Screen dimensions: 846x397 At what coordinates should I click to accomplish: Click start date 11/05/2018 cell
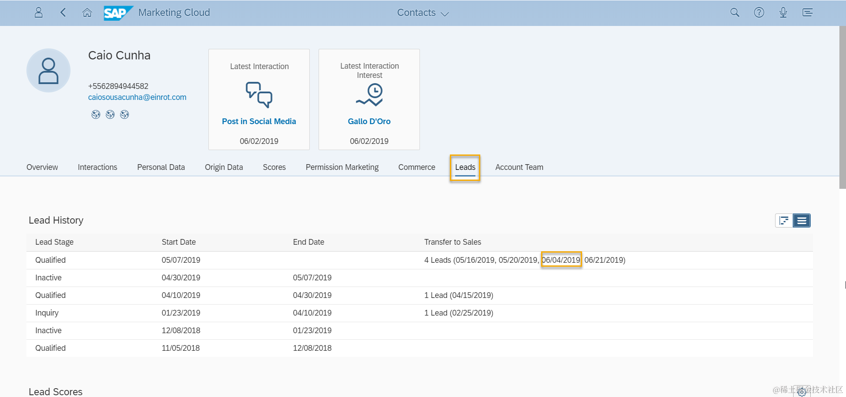coord(181,348)
